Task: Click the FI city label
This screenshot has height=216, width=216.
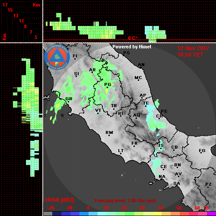Action: coord(75,56)
